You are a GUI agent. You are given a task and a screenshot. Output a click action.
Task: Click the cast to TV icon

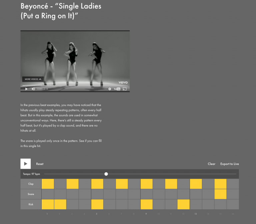pos(125,89)
